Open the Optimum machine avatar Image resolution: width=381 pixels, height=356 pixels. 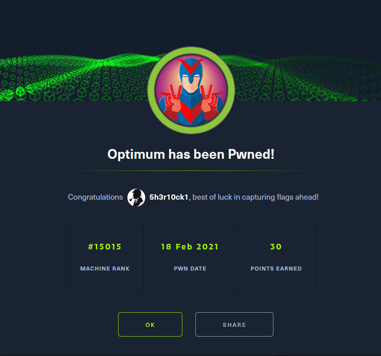(x=191, y=90)
